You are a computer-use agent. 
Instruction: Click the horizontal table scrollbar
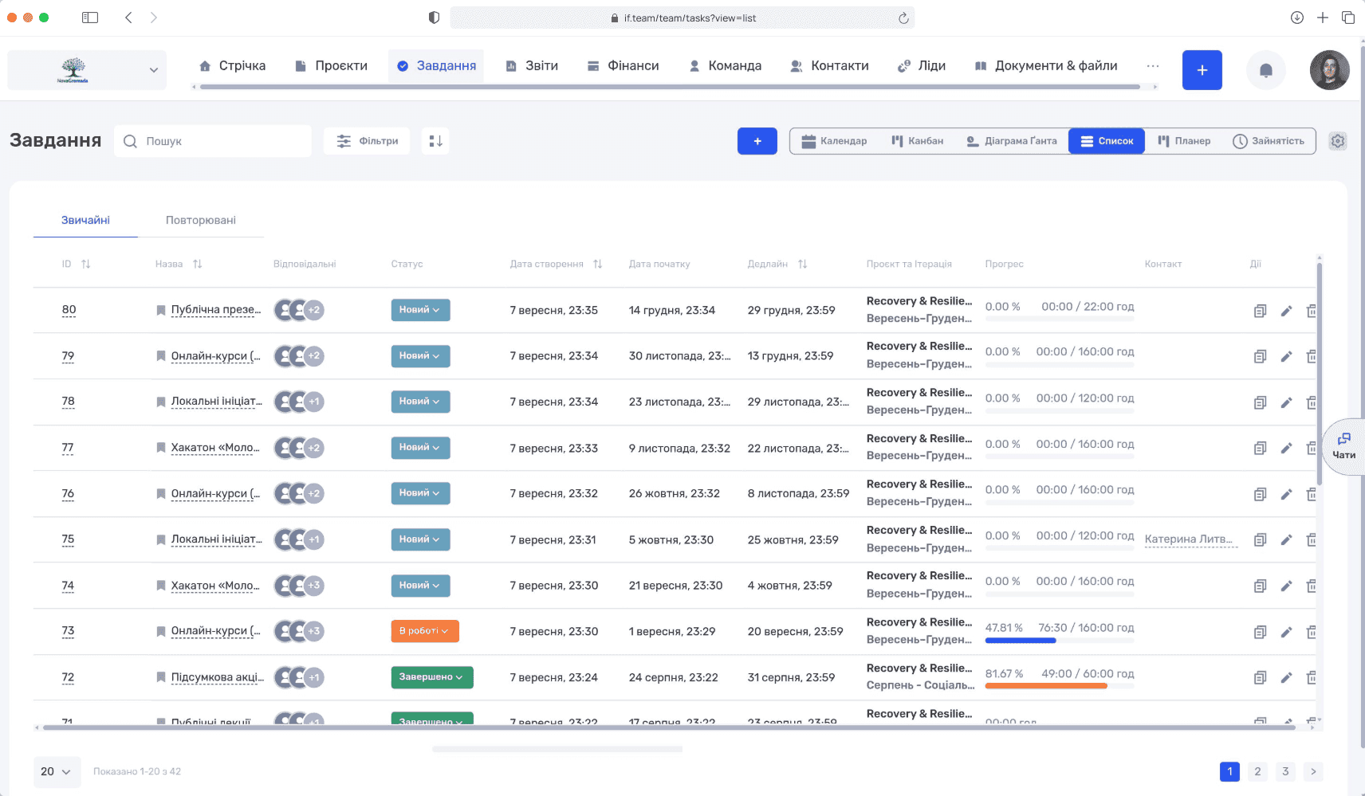point(668,727)
